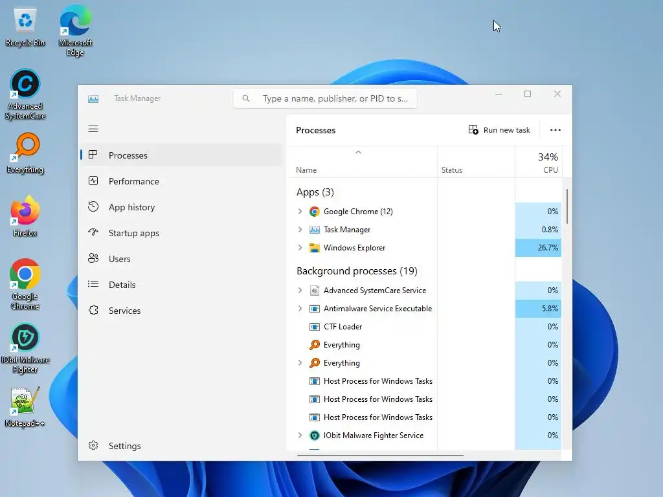
Task: Click the search magnifier icon
Action: [245, 98]
